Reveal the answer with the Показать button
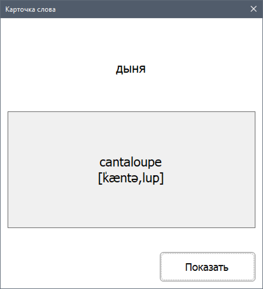The image size is (263, 289). [207, 267]
